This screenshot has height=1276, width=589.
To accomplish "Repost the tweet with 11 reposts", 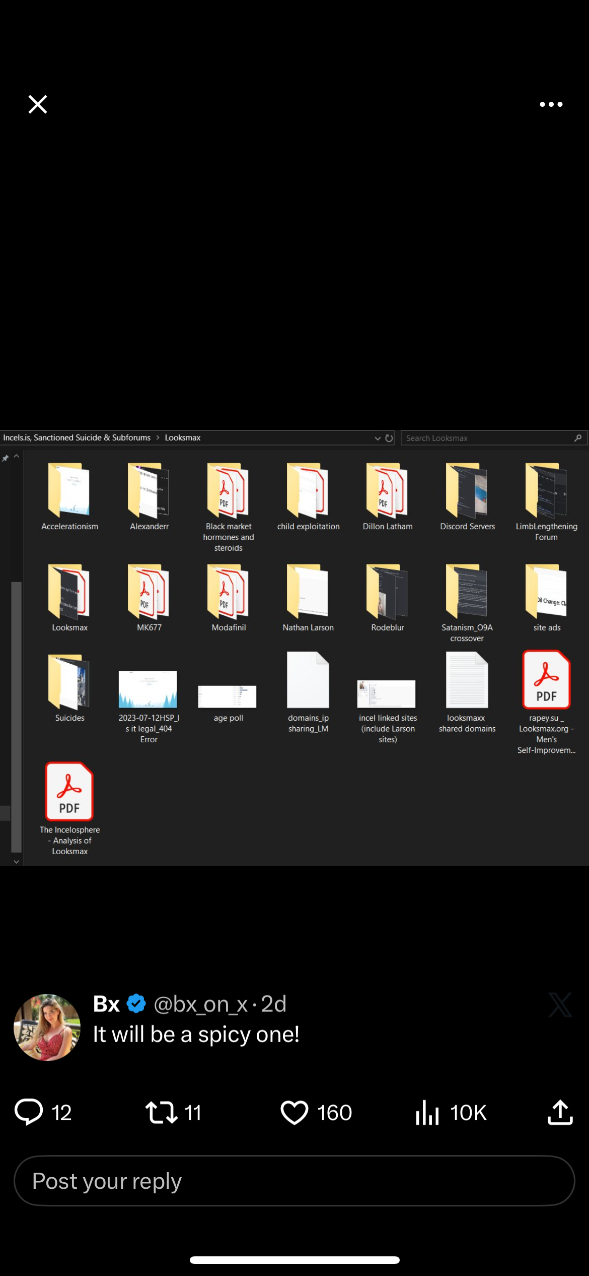I will (173, 1112).
